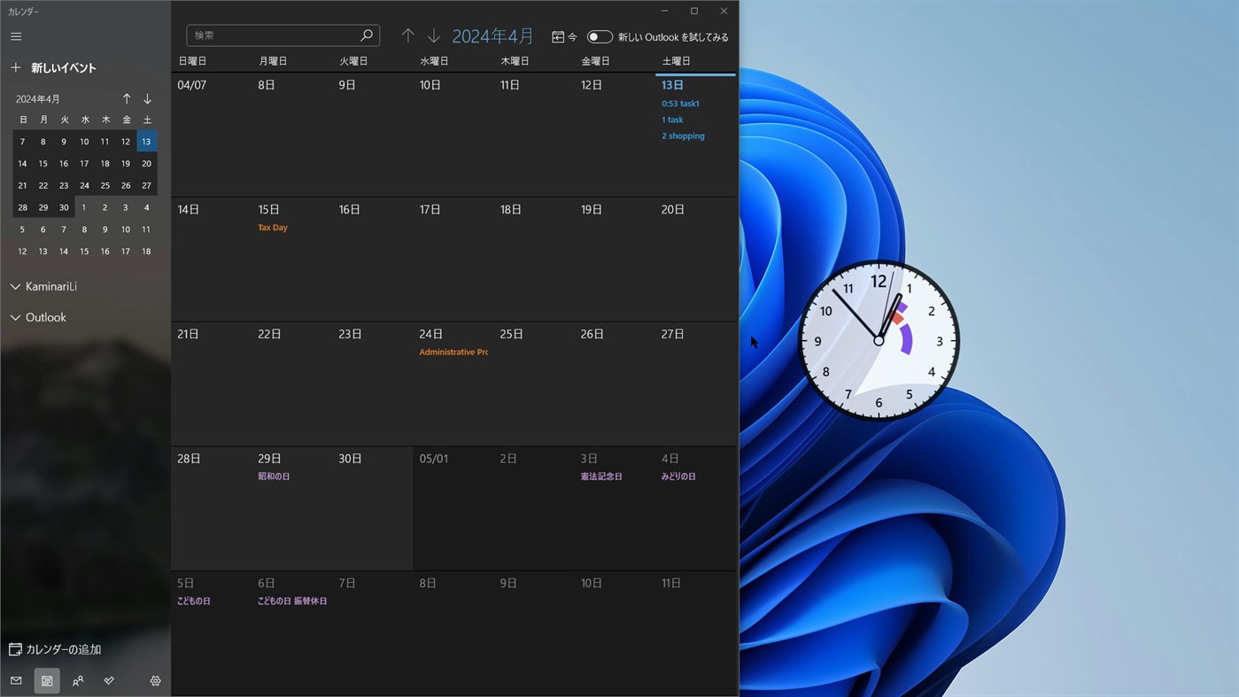
Task: Collapse the mini calendar with its up chevron
Action: [127, 98]
